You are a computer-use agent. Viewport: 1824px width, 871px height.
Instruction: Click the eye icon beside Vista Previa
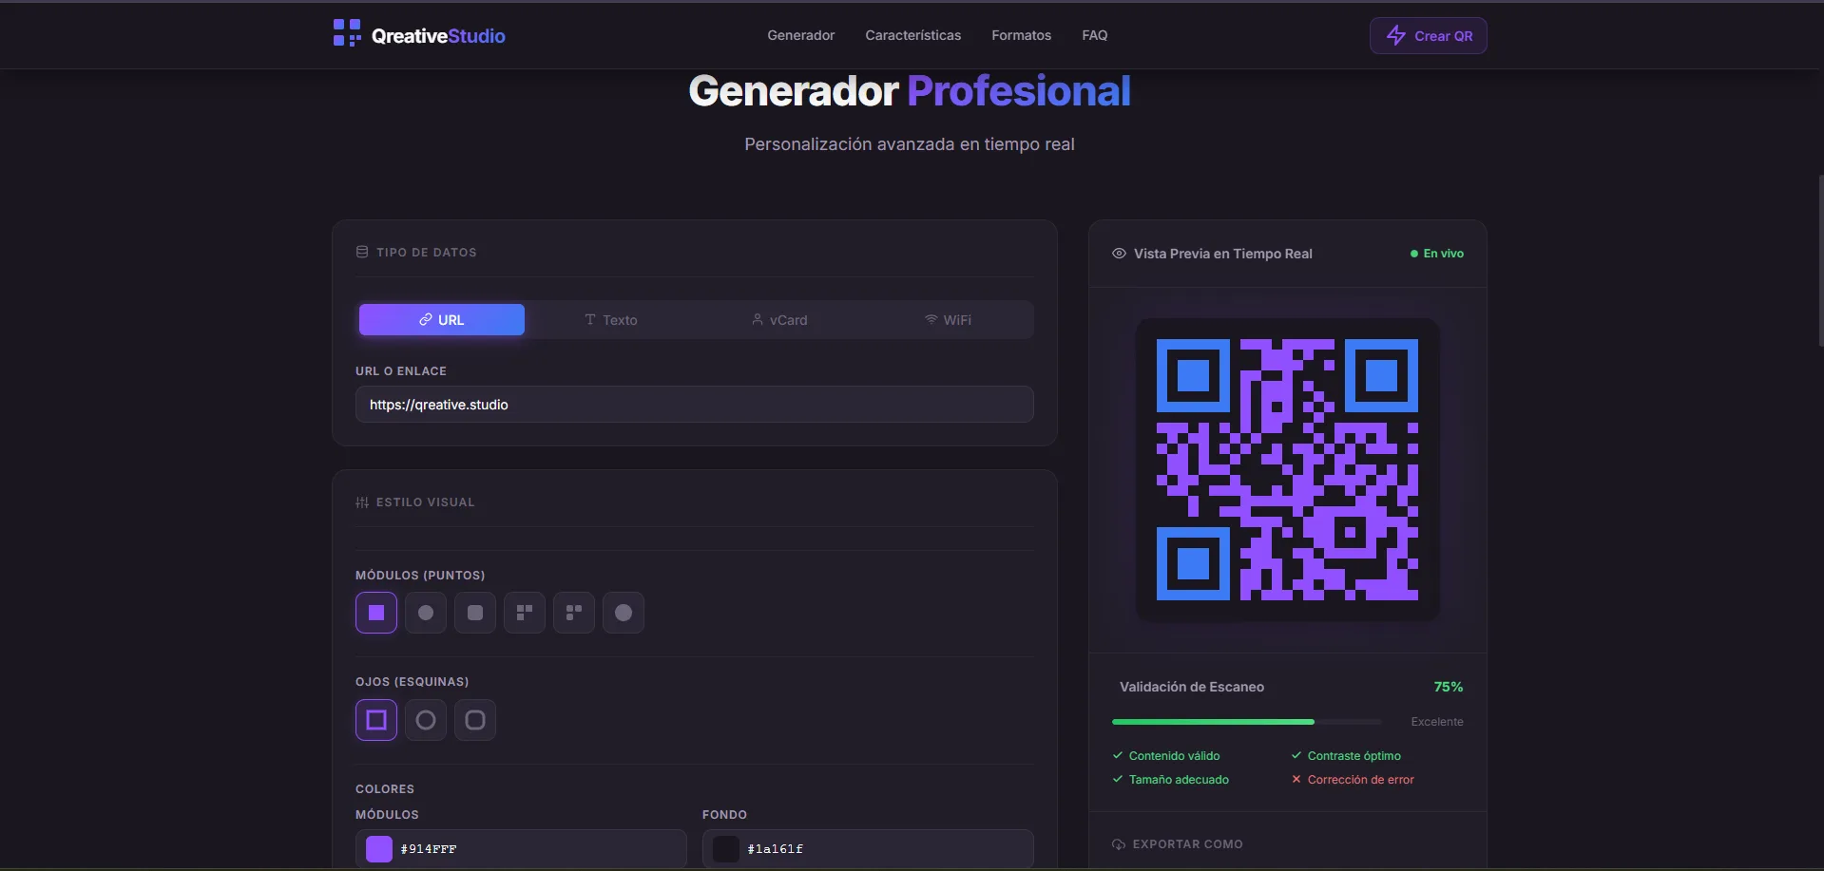click(x=1119, y=254)
